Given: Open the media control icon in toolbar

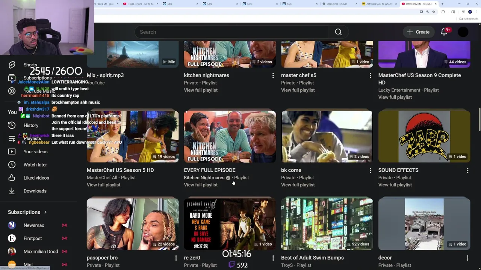Looking at the screenshot, I should coord(463,12).
